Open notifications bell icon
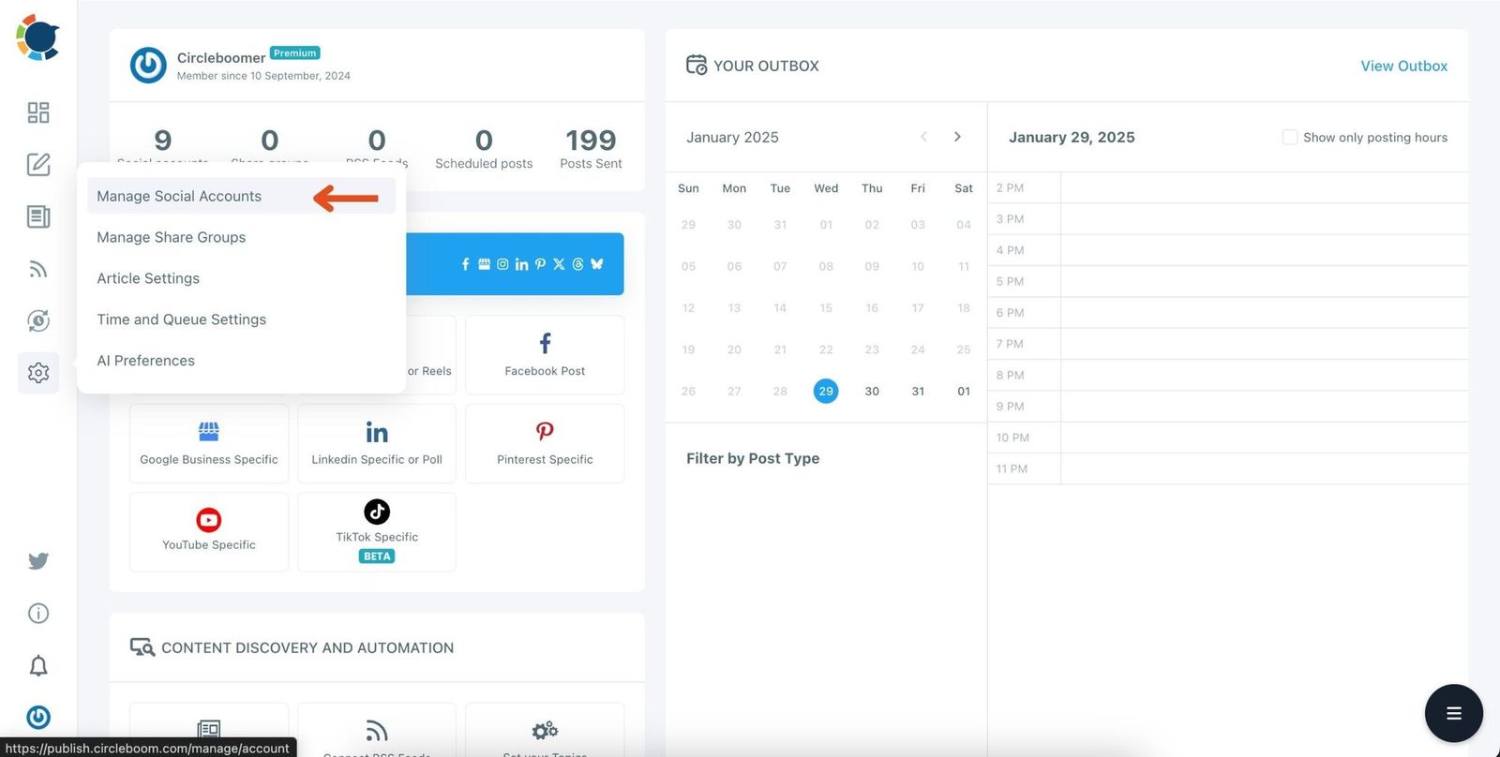This screenshot has width=1500, height=757. pos(38,666)
